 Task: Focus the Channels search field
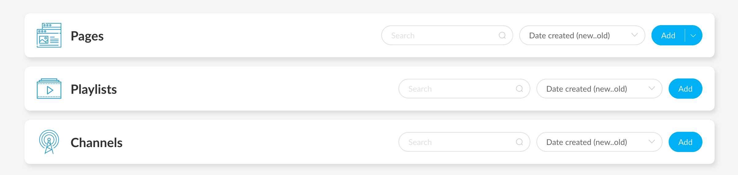459,142
